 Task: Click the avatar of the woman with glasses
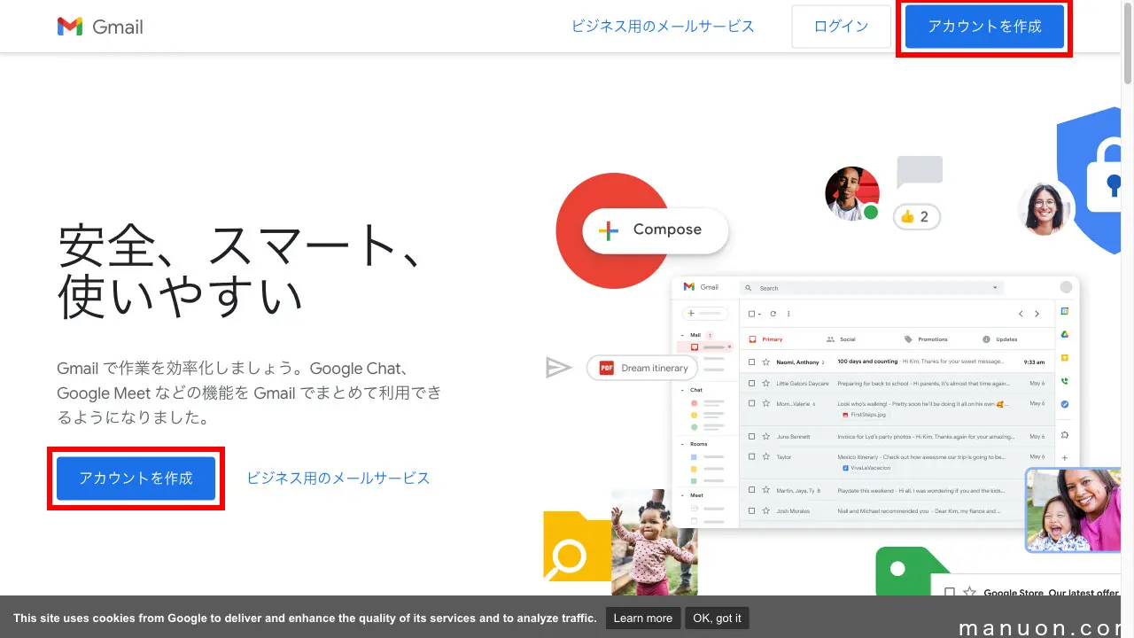coord(1045,208)
